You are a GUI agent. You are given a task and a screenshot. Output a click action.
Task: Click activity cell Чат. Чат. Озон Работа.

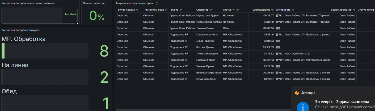point(302,54)
